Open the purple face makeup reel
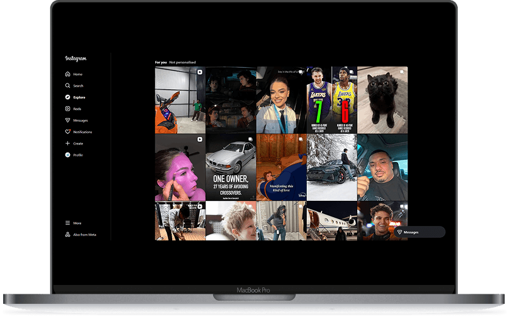Viewport: 510px width, 317px height. click(x=180, y=168)
